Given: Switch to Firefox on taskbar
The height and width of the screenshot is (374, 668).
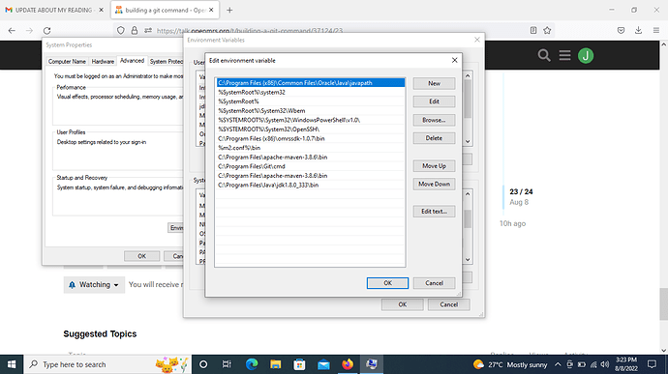Looking at the screenshot, I should (x=348, y=364).
